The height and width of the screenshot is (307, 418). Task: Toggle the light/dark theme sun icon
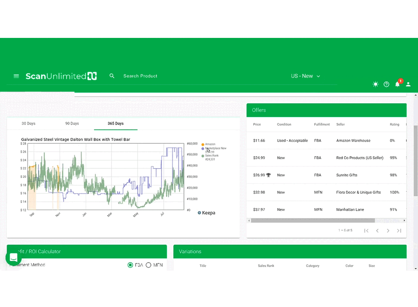pos(375,84)
